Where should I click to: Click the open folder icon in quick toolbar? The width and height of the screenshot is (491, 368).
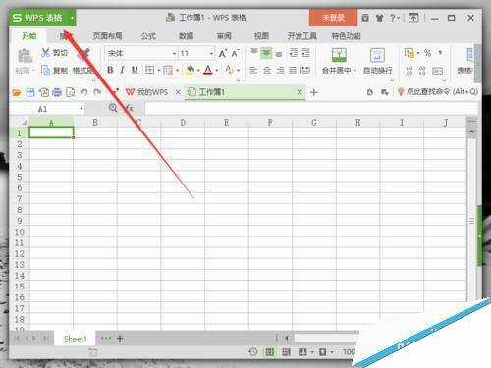(x=17, y=93)
